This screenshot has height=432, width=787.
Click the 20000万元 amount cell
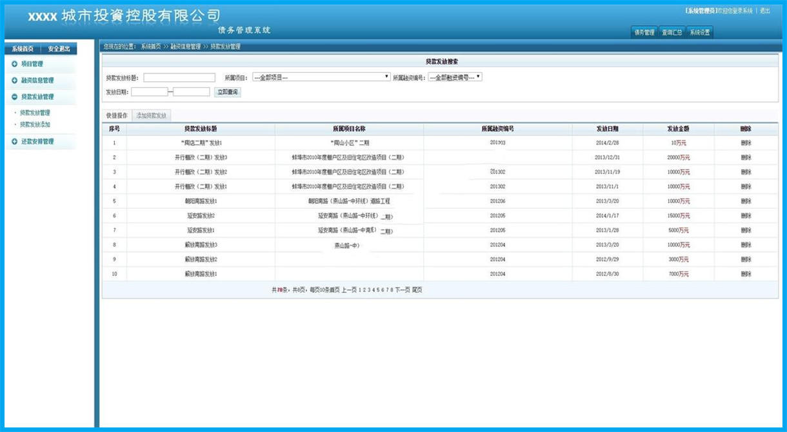pos(679,157)
